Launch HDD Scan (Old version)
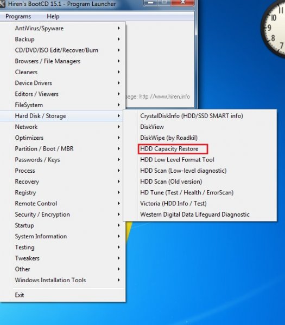Viewport: 285px width, 325px height. (x=200, y=182)
